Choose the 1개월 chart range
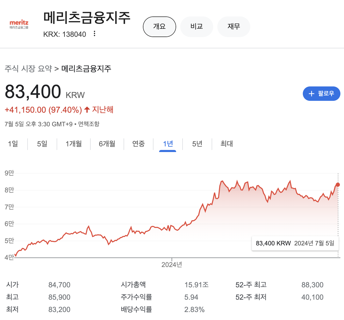This screenshot has width=344, height=320. (x=74, y=144)
